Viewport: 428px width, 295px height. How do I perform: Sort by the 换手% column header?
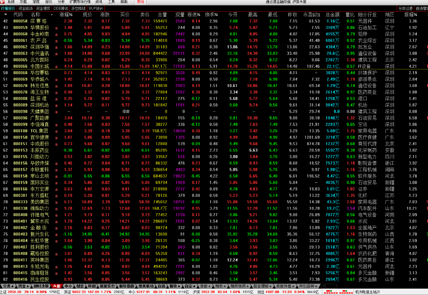click(211, 14)
